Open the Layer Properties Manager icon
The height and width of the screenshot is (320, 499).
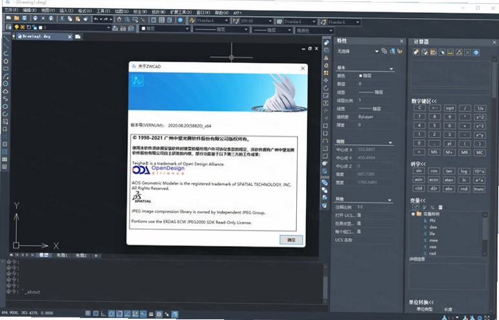(x=8, y=27)
